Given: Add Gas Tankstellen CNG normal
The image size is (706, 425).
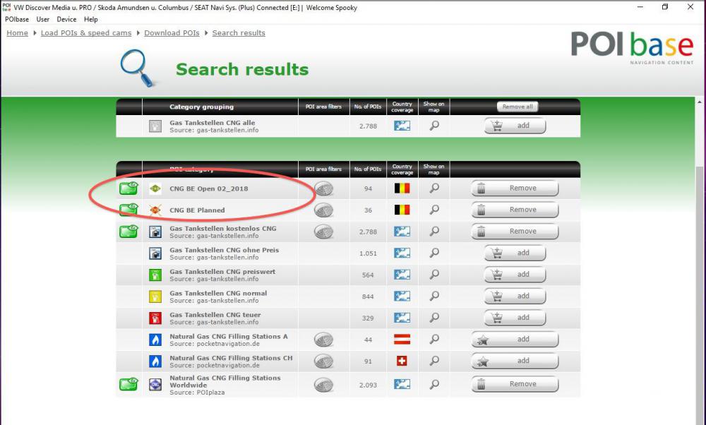Looking at the screenshot, I should 515,297.
